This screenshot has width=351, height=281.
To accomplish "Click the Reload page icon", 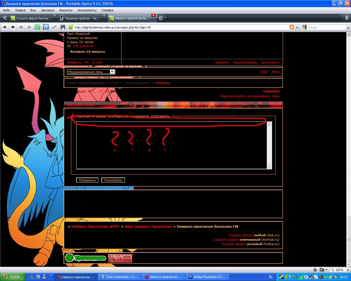I will [38, 27].
